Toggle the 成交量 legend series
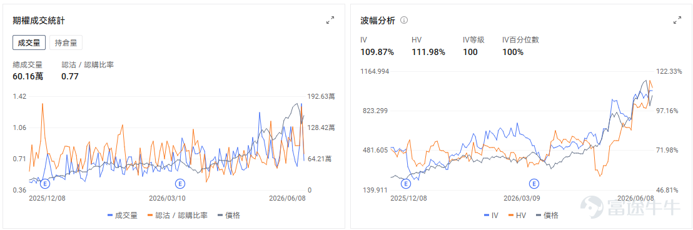This screenshot has width=693, height=230. point(123,216)
